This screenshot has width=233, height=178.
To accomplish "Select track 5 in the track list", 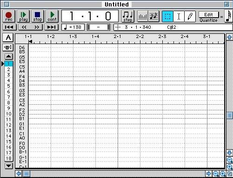I will (x=9, y=86).
